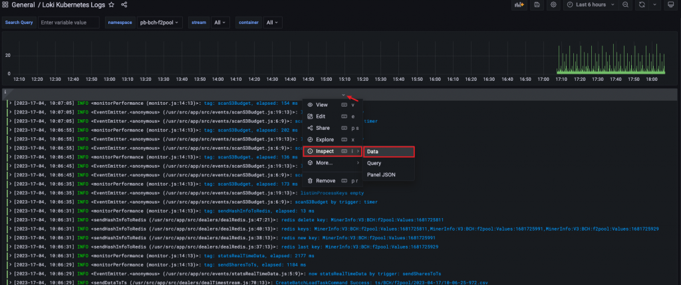Image resolution: width=681 pixels, height=285 pixels.
Task: Open dashboard settings gear
Action: click(x=553, y=5)
